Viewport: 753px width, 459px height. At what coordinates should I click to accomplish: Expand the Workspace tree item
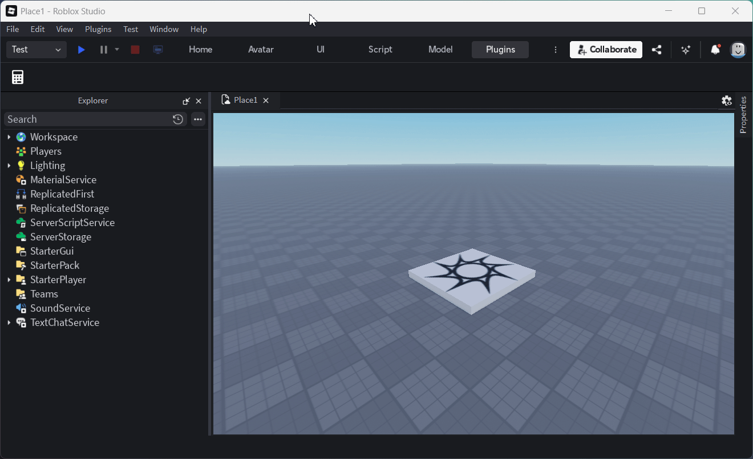click(9, 137)
